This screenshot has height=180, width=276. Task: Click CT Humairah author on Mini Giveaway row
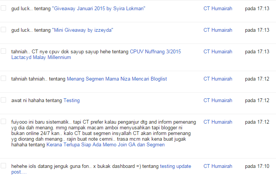tap(218, 30)
